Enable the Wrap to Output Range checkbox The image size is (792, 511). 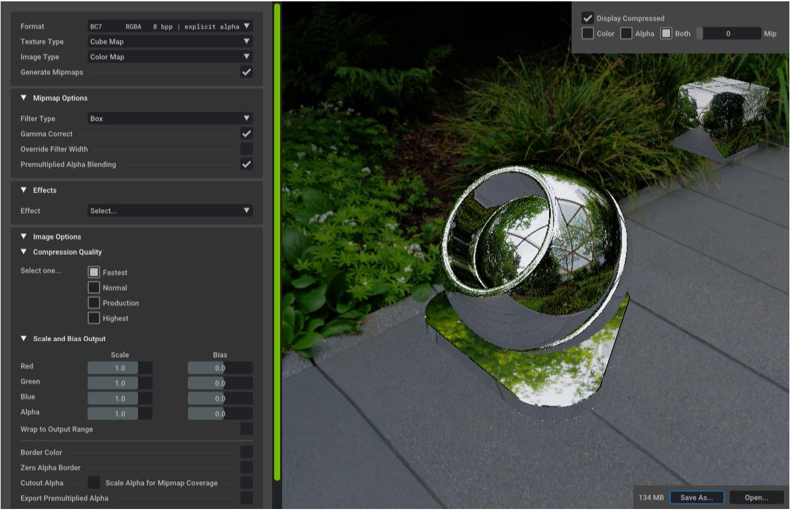[x=246, y=429]
